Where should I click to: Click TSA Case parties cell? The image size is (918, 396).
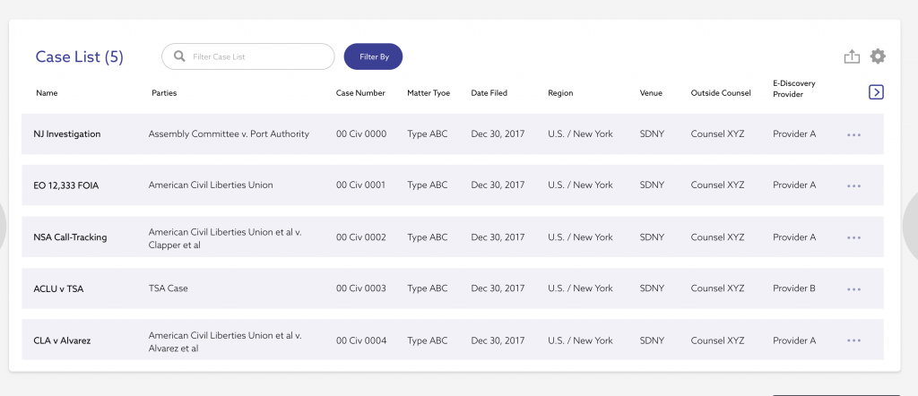[x=168, y=288]
